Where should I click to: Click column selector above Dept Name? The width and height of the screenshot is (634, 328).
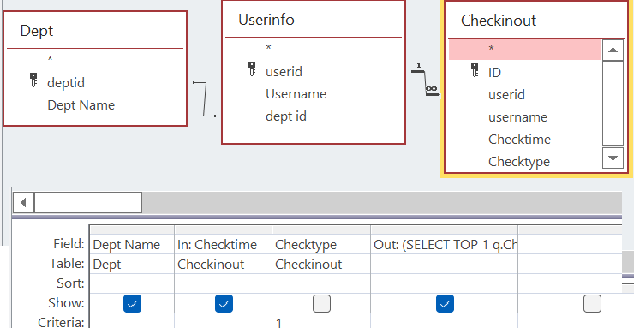click(x=132, y=230)
